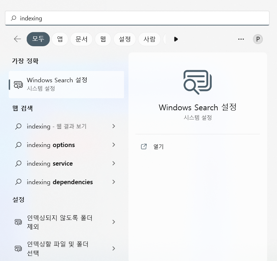The width and height of the screenshot is (277, 261).
Task: Open the three-dots more options menu
Action: [241, 39]
